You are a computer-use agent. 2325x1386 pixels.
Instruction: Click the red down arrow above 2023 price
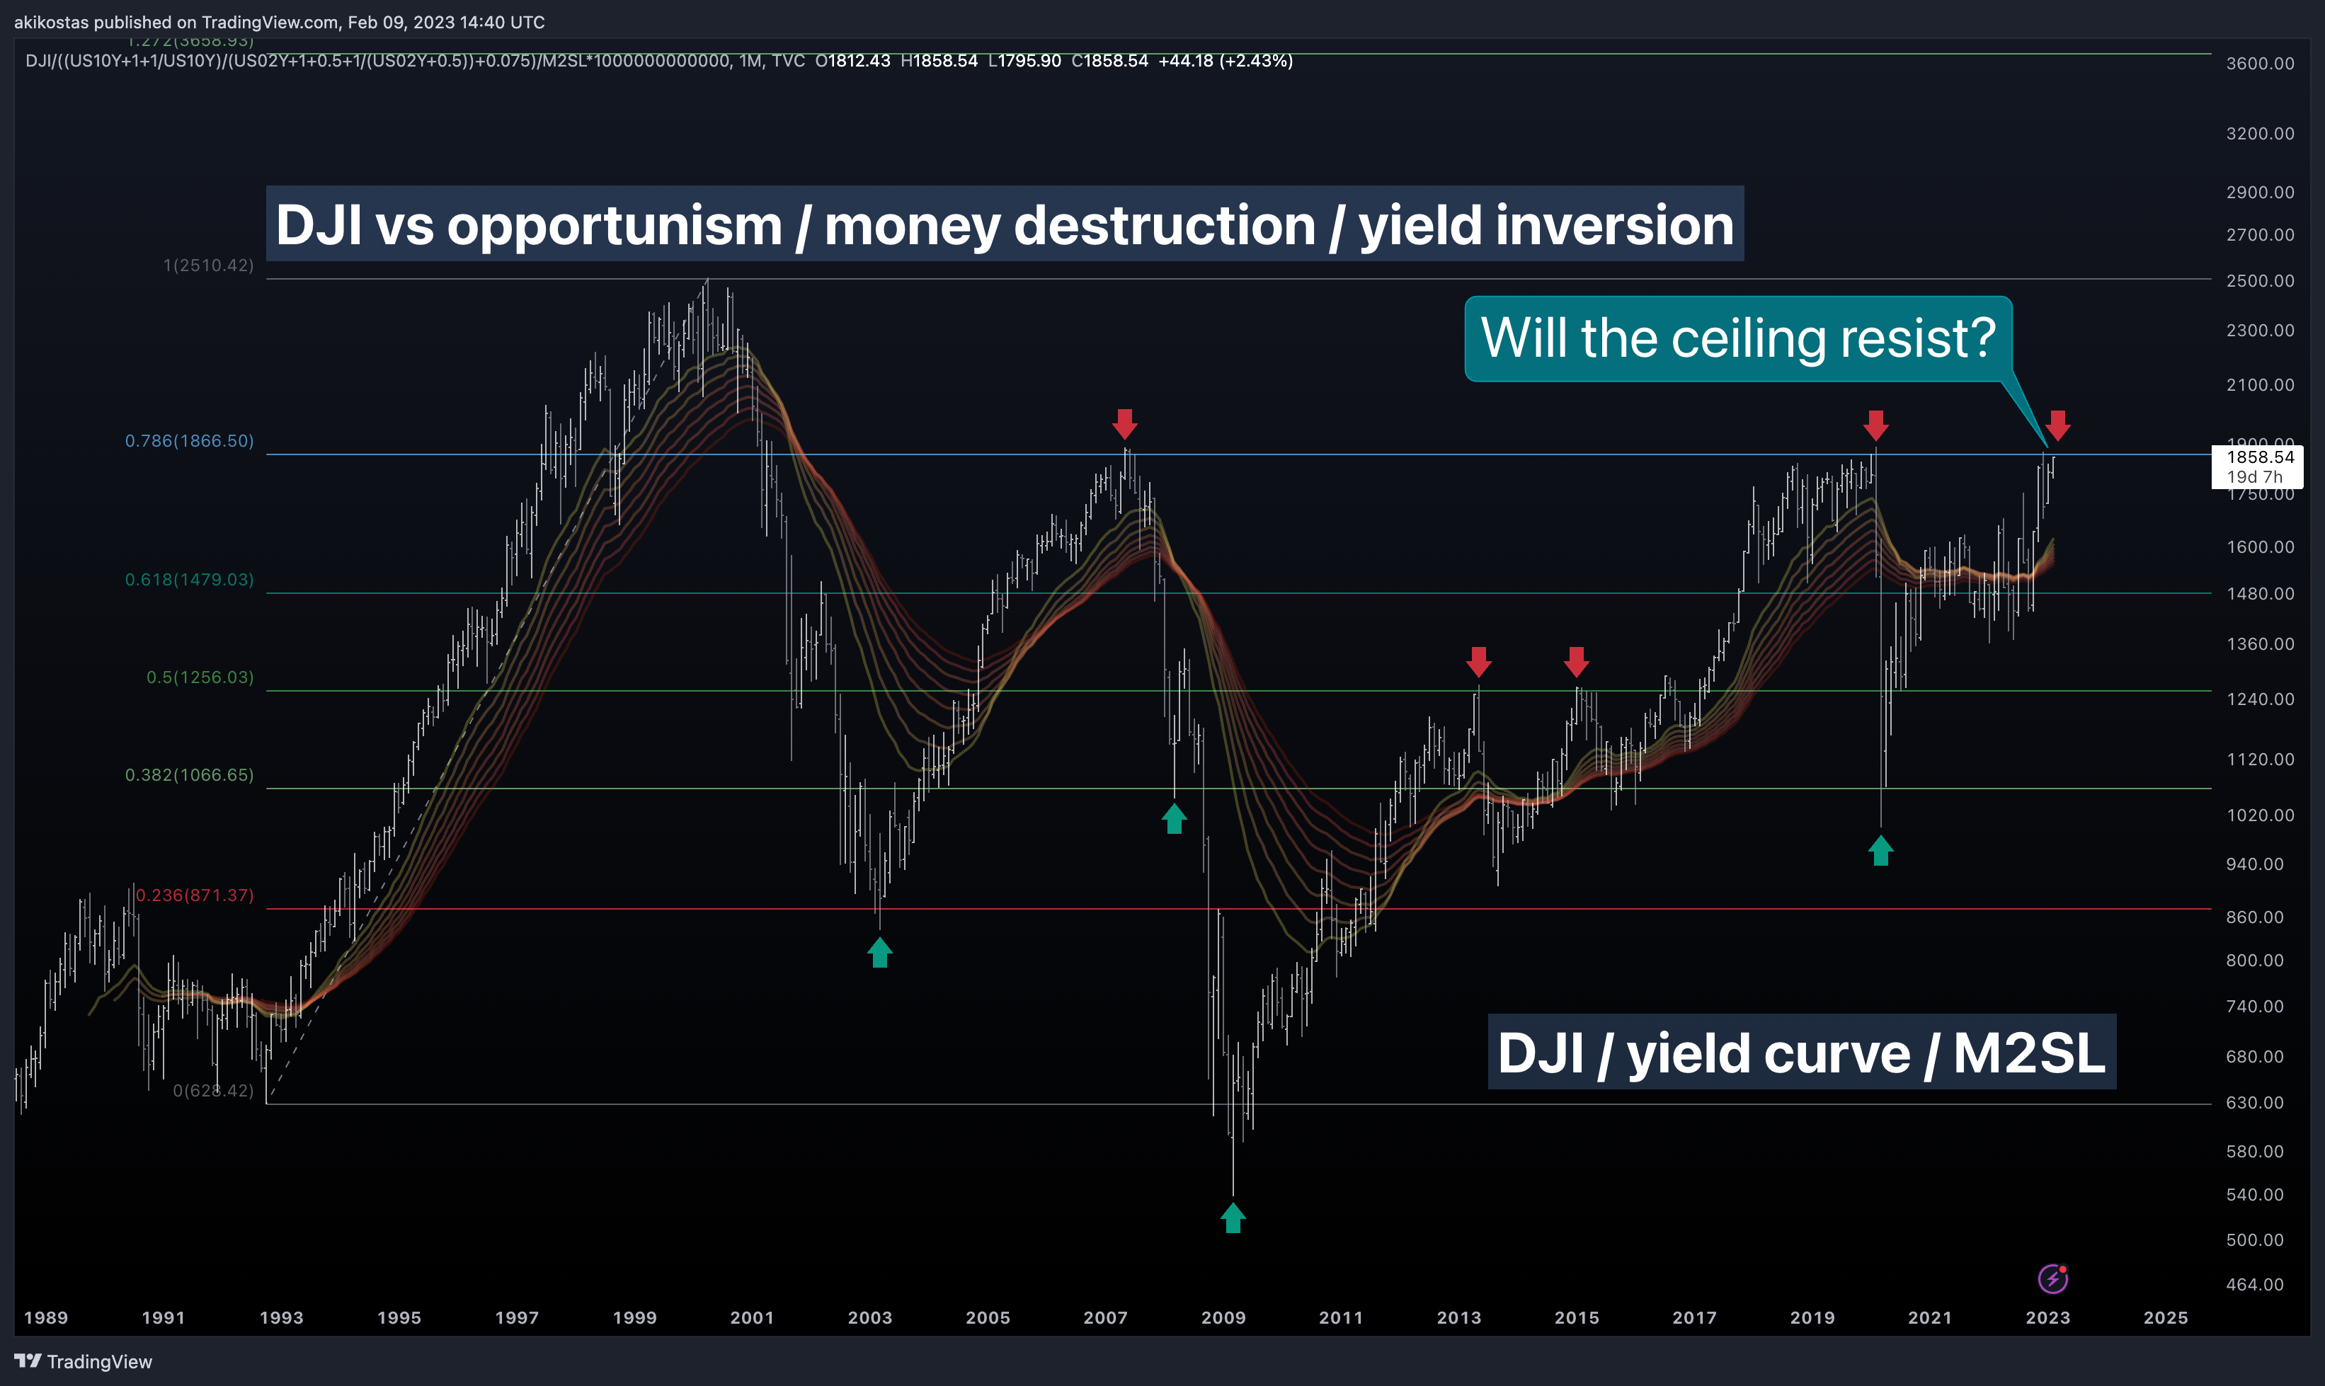(2058, 426)
